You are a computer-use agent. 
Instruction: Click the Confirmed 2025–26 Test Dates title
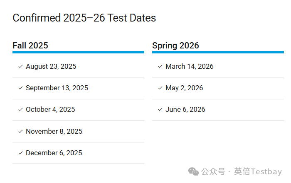pyautogui.click(x=84, y=18)
